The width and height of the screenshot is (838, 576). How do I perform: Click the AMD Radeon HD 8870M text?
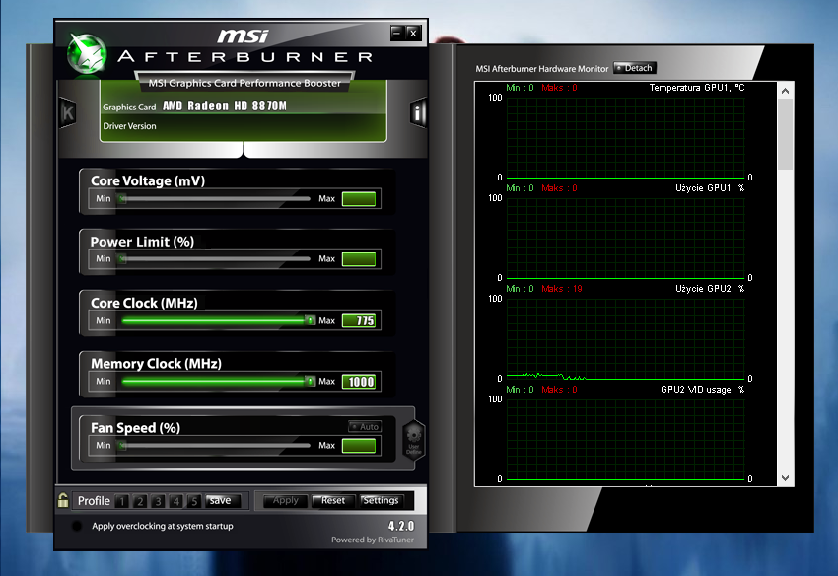point(225,106)
